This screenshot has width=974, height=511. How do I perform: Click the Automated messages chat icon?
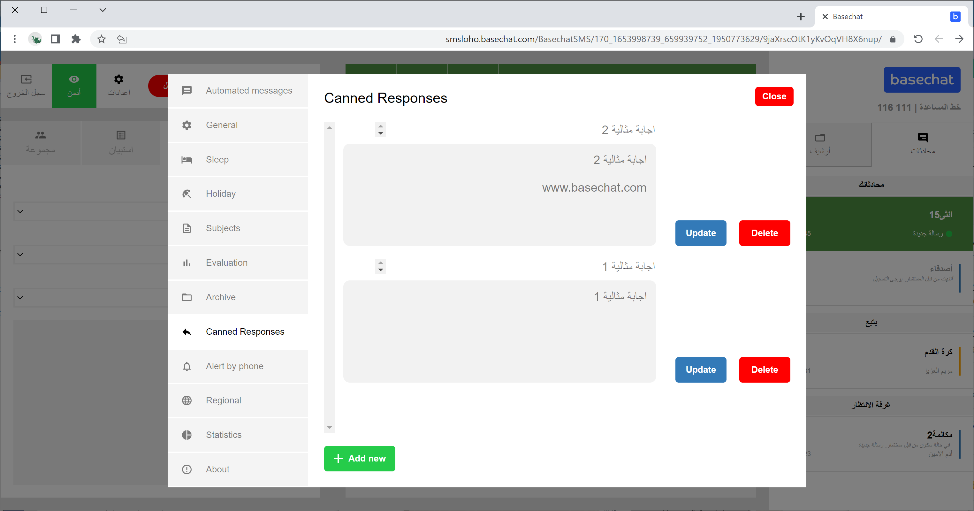coord(187,91)
